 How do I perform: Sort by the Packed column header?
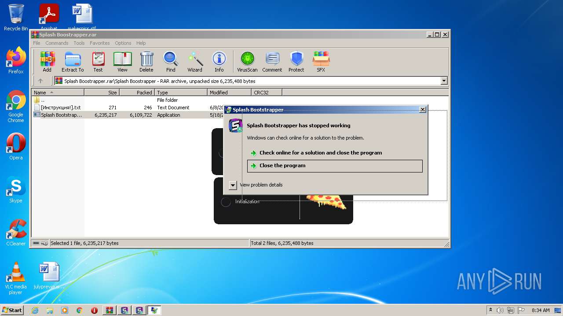click(137, 93)
